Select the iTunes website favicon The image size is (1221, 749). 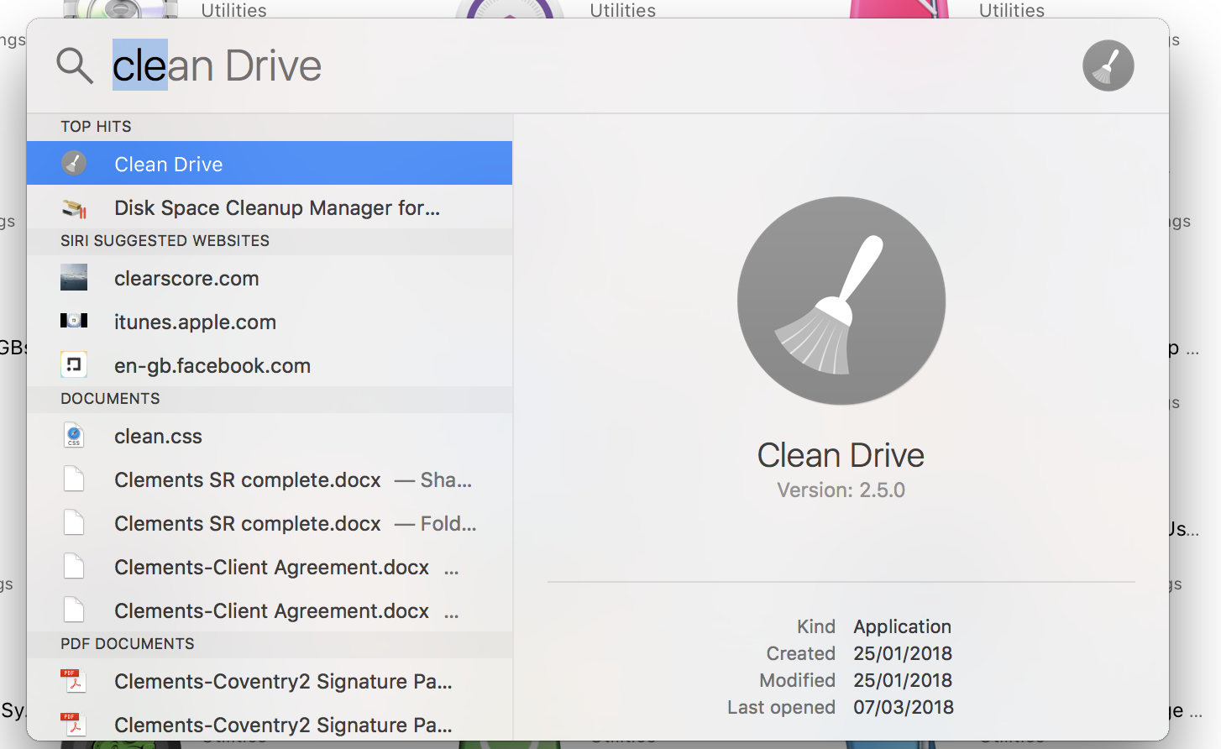[x=74, y=321]
